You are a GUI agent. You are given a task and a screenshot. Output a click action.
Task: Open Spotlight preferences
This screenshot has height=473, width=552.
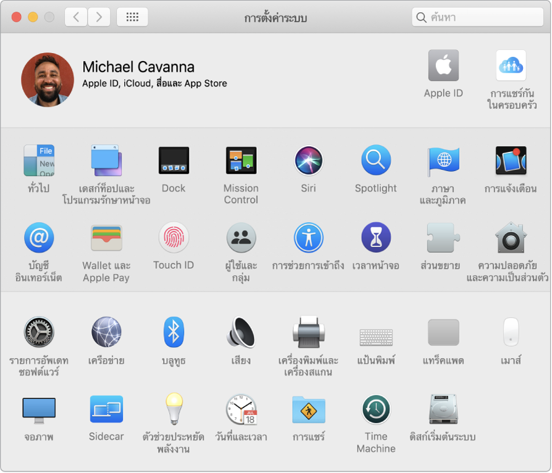376,161
